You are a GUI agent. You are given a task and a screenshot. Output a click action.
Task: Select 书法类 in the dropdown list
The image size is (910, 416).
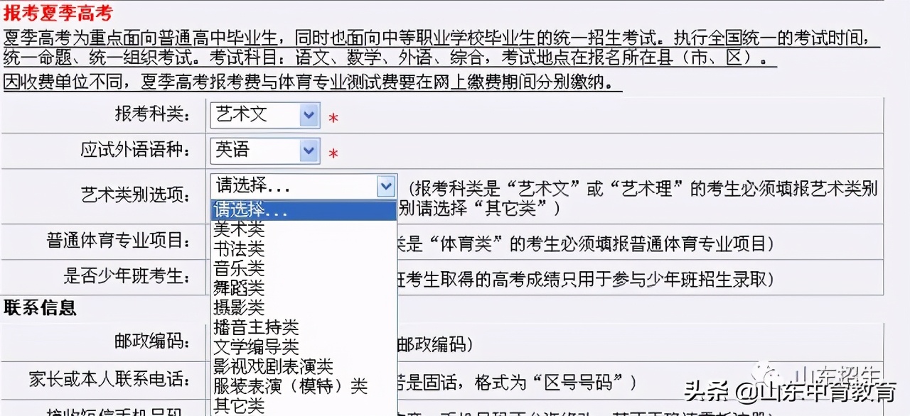coord(235,248)
